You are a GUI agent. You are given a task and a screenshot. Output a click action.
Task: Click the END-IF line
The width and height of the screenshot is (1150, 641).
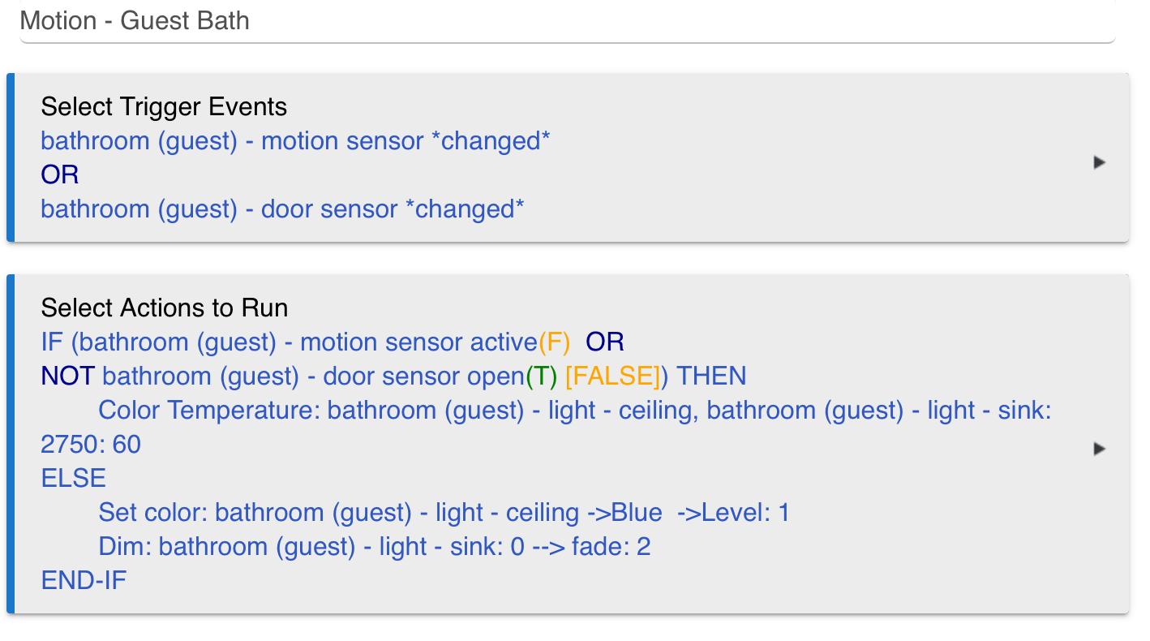(84, 580)
